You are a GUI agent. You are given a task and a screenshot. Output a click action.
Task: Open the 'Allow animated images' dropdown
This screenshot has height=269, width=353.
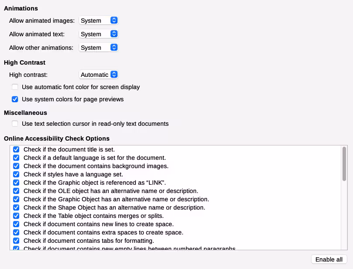[x=98, y=20]
